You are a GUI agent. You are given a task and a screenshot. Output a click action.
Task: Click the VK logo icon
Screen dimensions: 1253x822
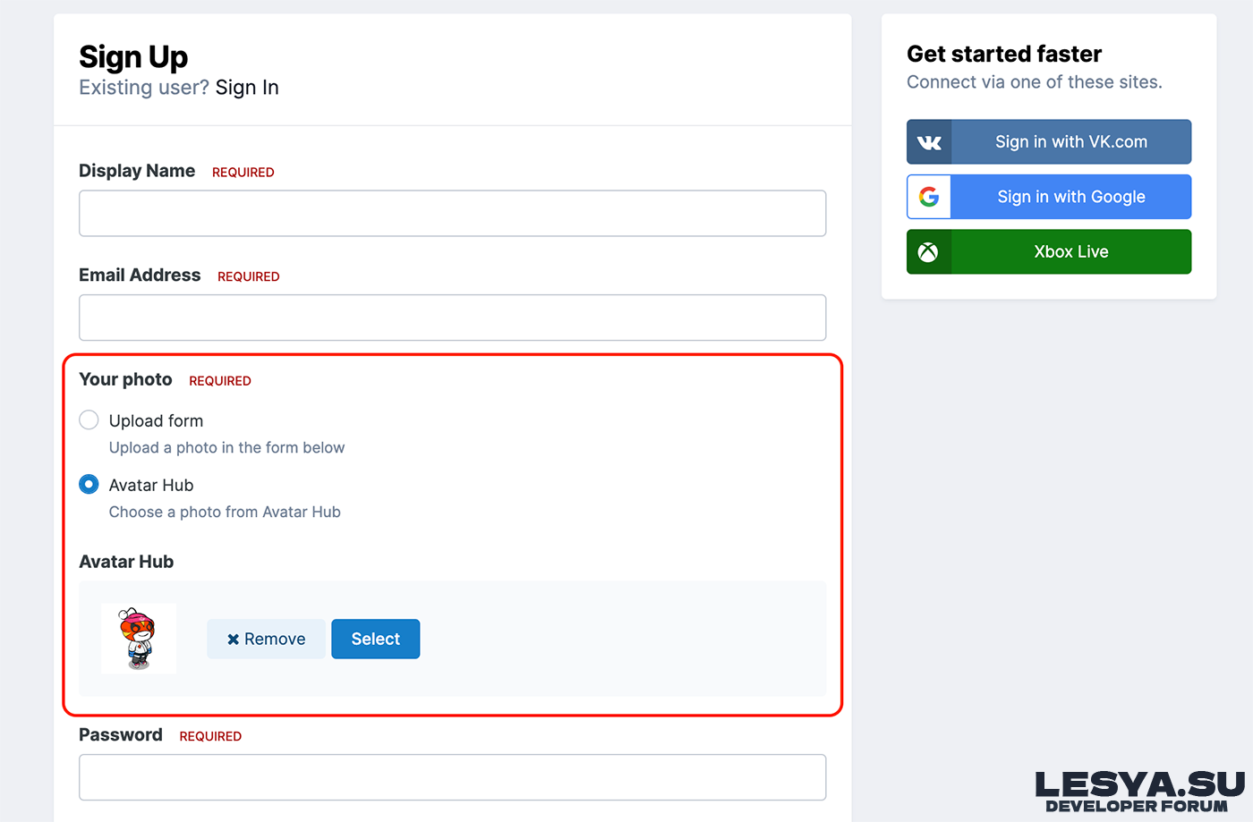929,142
